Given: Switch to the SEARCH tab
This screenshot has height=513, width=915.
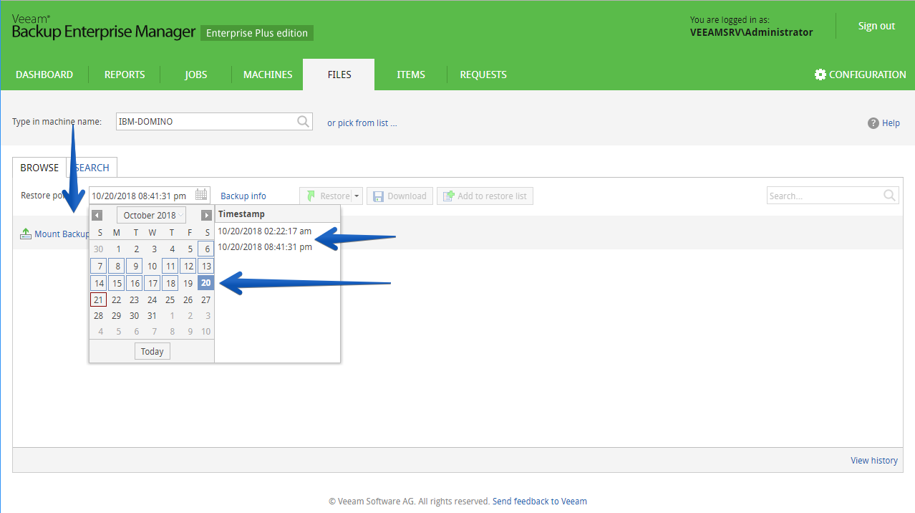Looking at the screenshot, I should 92,168.
